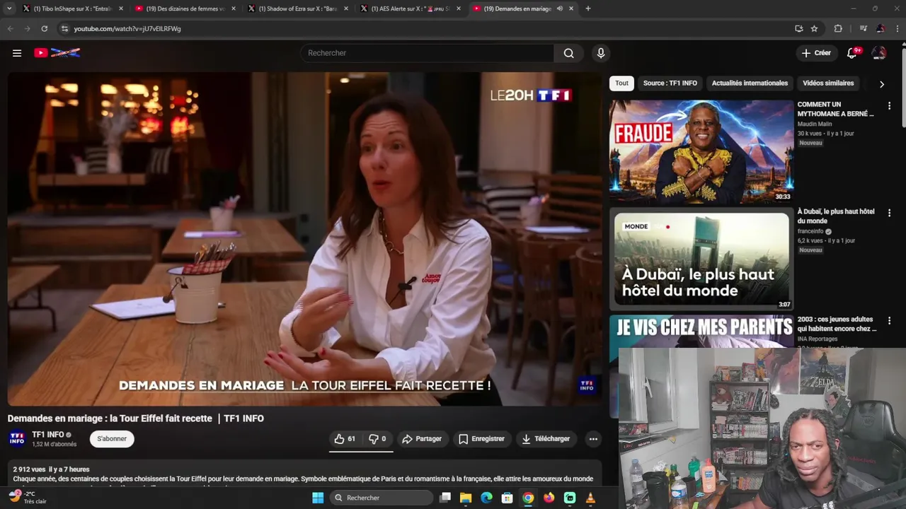Open a new browser tab
Viewport: 906px width, 509px height.
(588, 8)
